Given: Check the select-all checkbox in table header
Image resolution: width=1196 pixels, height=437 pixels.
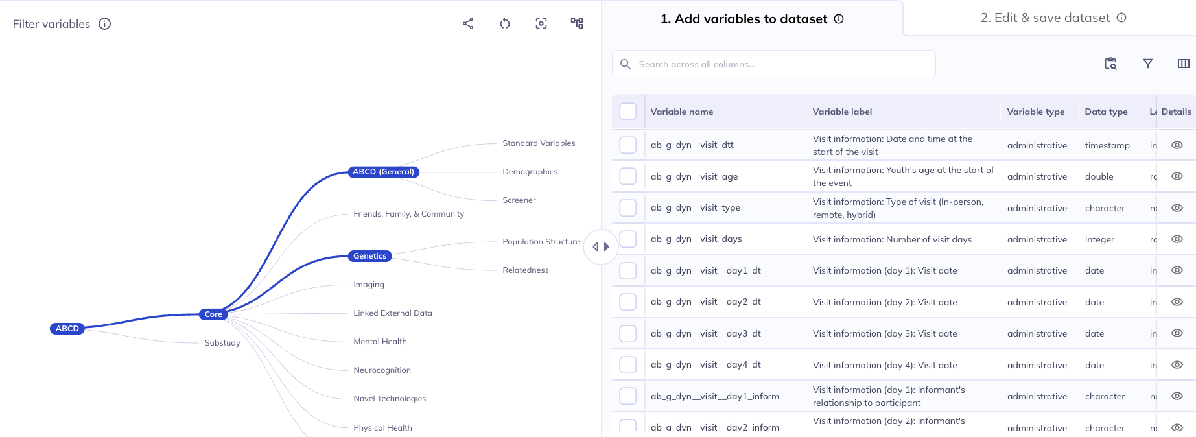Looking at the screenshot, I should point(628,112).
